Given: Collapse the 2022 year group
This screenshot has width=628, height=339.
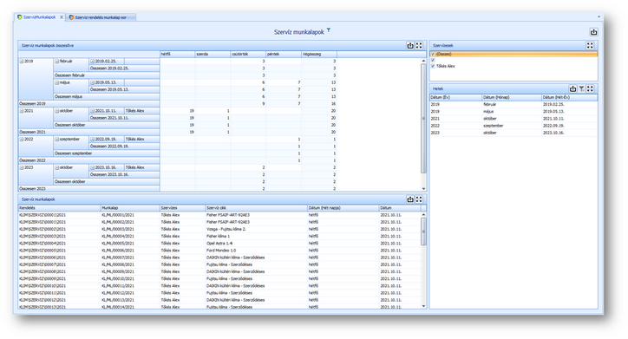Looking at the screenshot, I should point(22,140).
